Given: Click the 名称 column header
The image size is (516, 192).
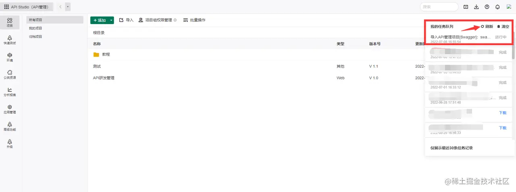Looking at the screenshot, I should click(x=97, y=43).
